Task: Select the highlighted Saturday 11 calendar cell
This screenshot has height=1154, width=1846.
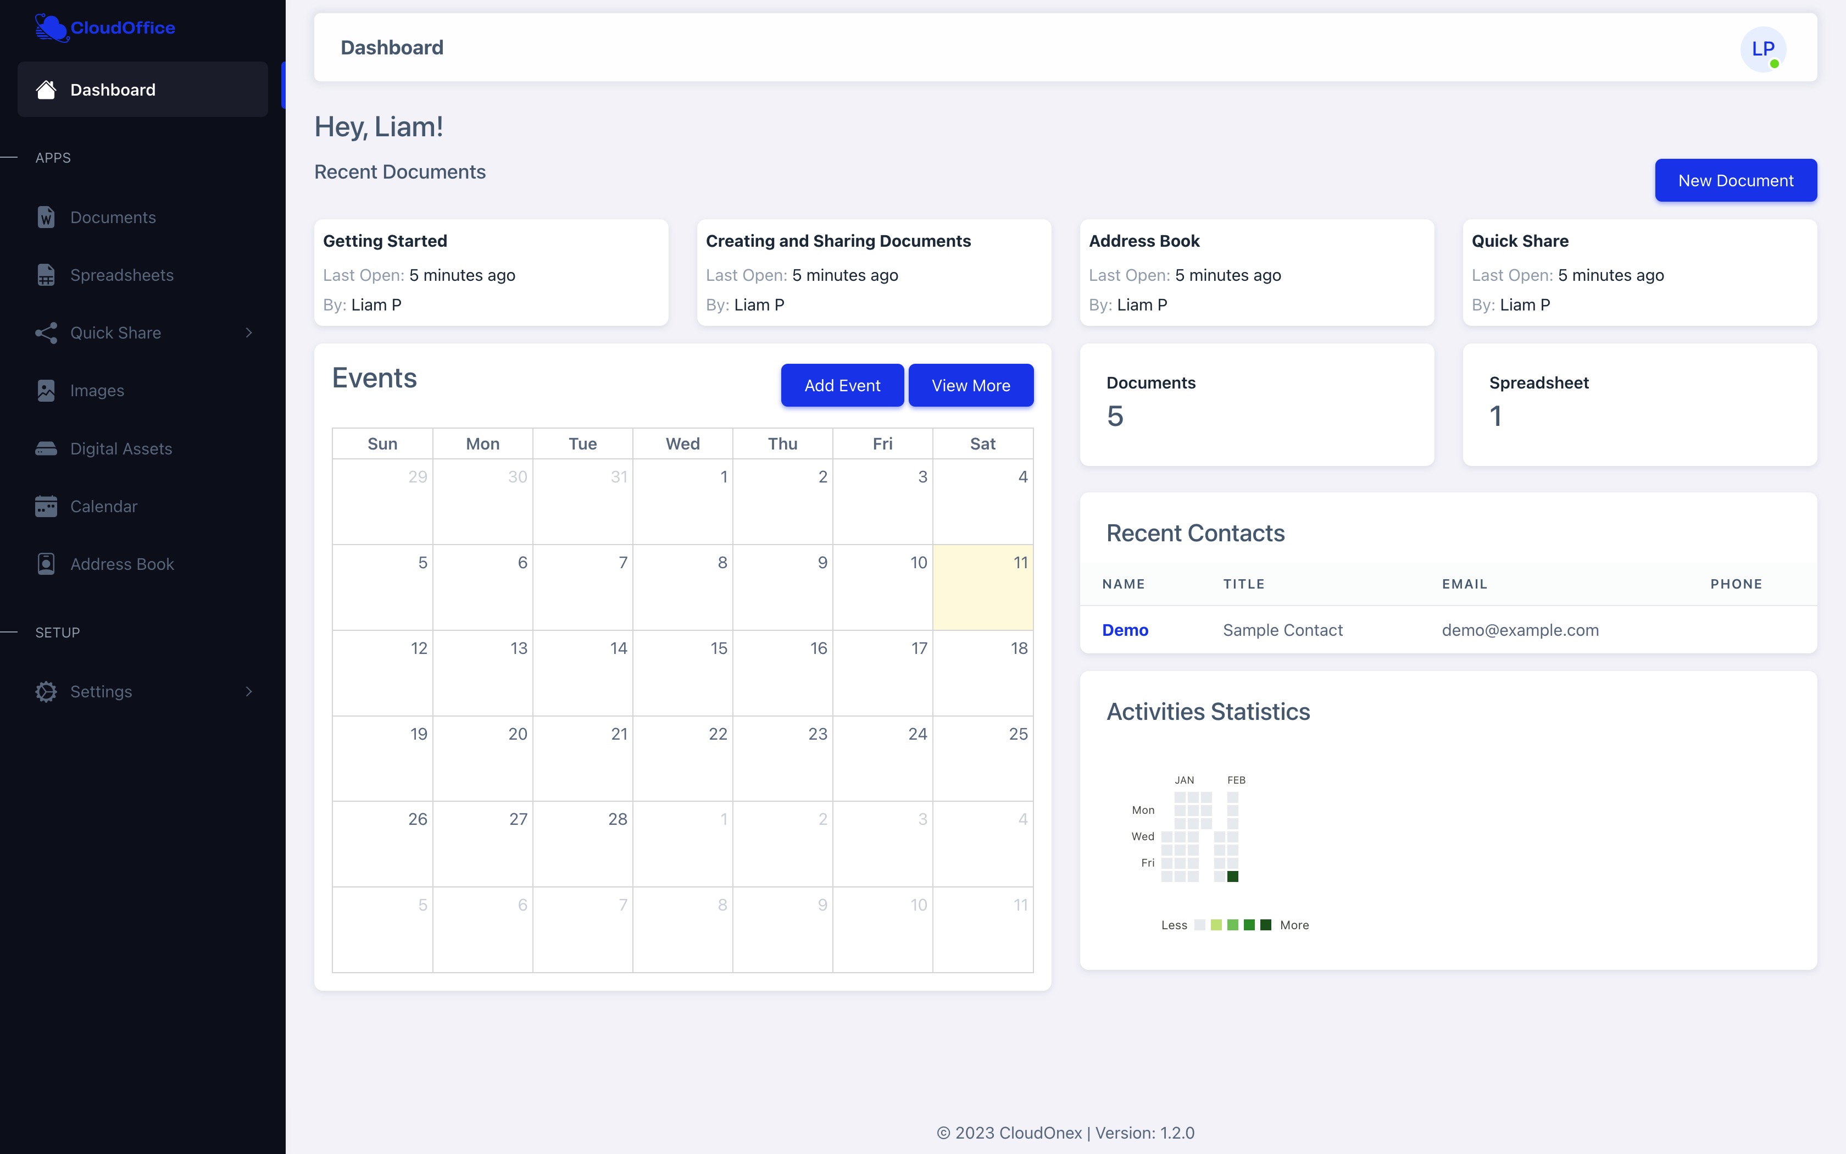Action: (x=983, y=587)
